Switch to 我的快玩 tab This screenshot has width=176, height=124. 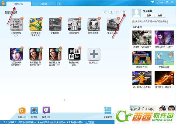coord(19,4)
